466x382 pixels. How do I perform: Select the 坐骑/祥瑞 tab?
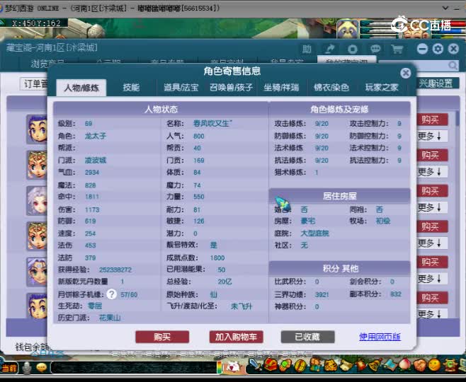(281, 87)
